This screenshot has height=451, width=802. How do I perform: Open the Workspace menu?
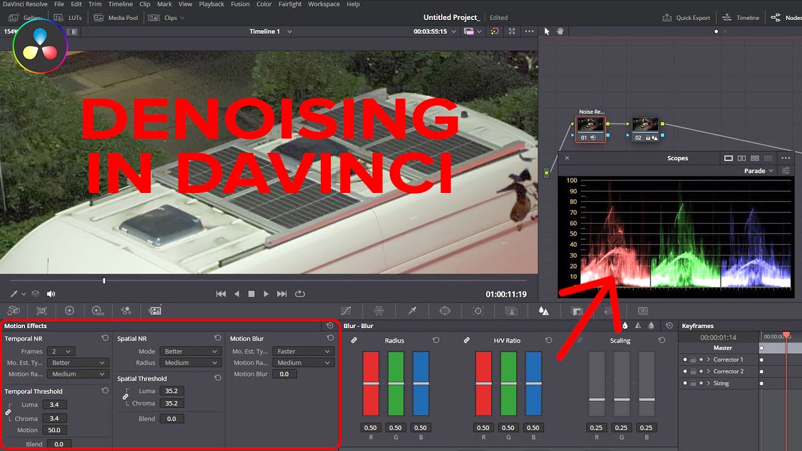coord(324,4)
